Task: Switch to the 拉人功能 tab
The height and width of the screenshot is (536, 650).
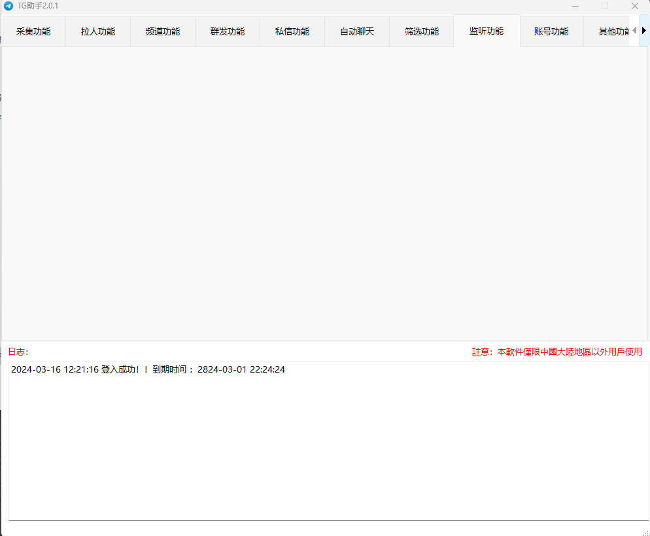Action: pyautogui.click(x=98, y=31)
